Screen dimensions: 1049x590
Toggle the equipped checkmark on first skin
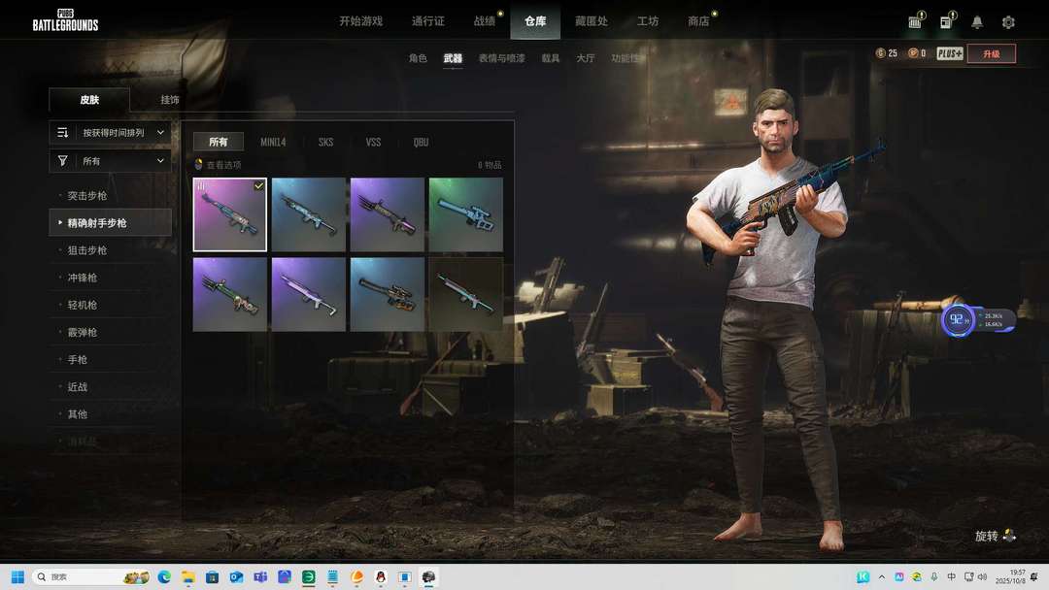(x=258, y=185)
